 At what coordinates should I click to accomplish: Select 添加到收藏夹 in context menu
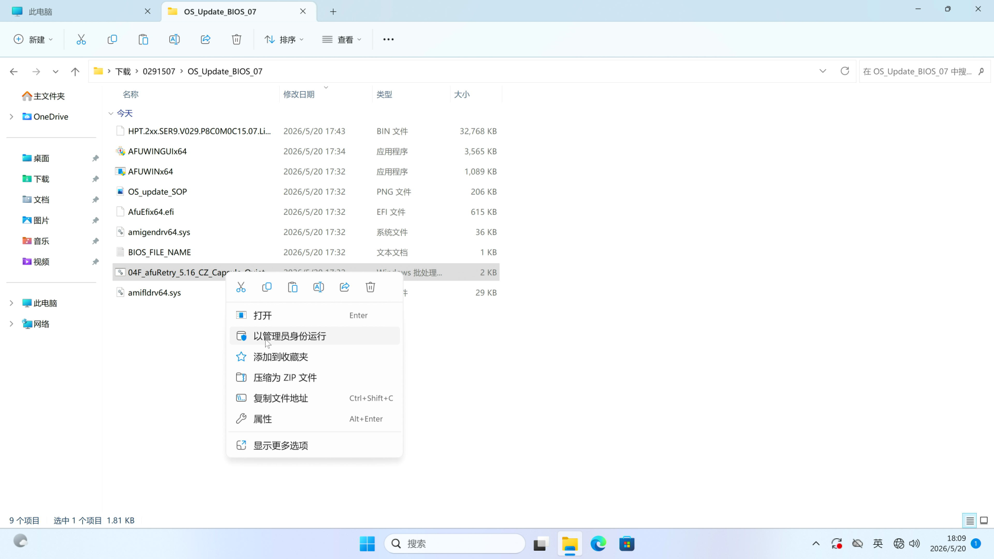(x=314, y=357)
